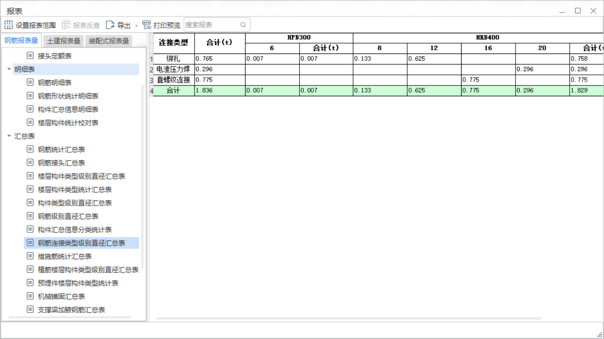This screenshot has height=339, width=604.
Task: Open the 措施筋统计汇总表 report
Action: (x=65, y=257)
